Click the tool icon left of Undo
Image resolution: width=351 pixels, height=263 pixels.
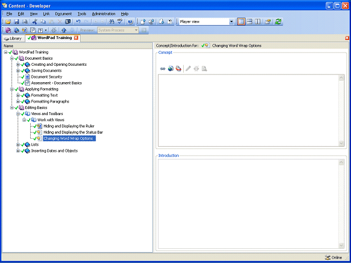pos(68,22)
